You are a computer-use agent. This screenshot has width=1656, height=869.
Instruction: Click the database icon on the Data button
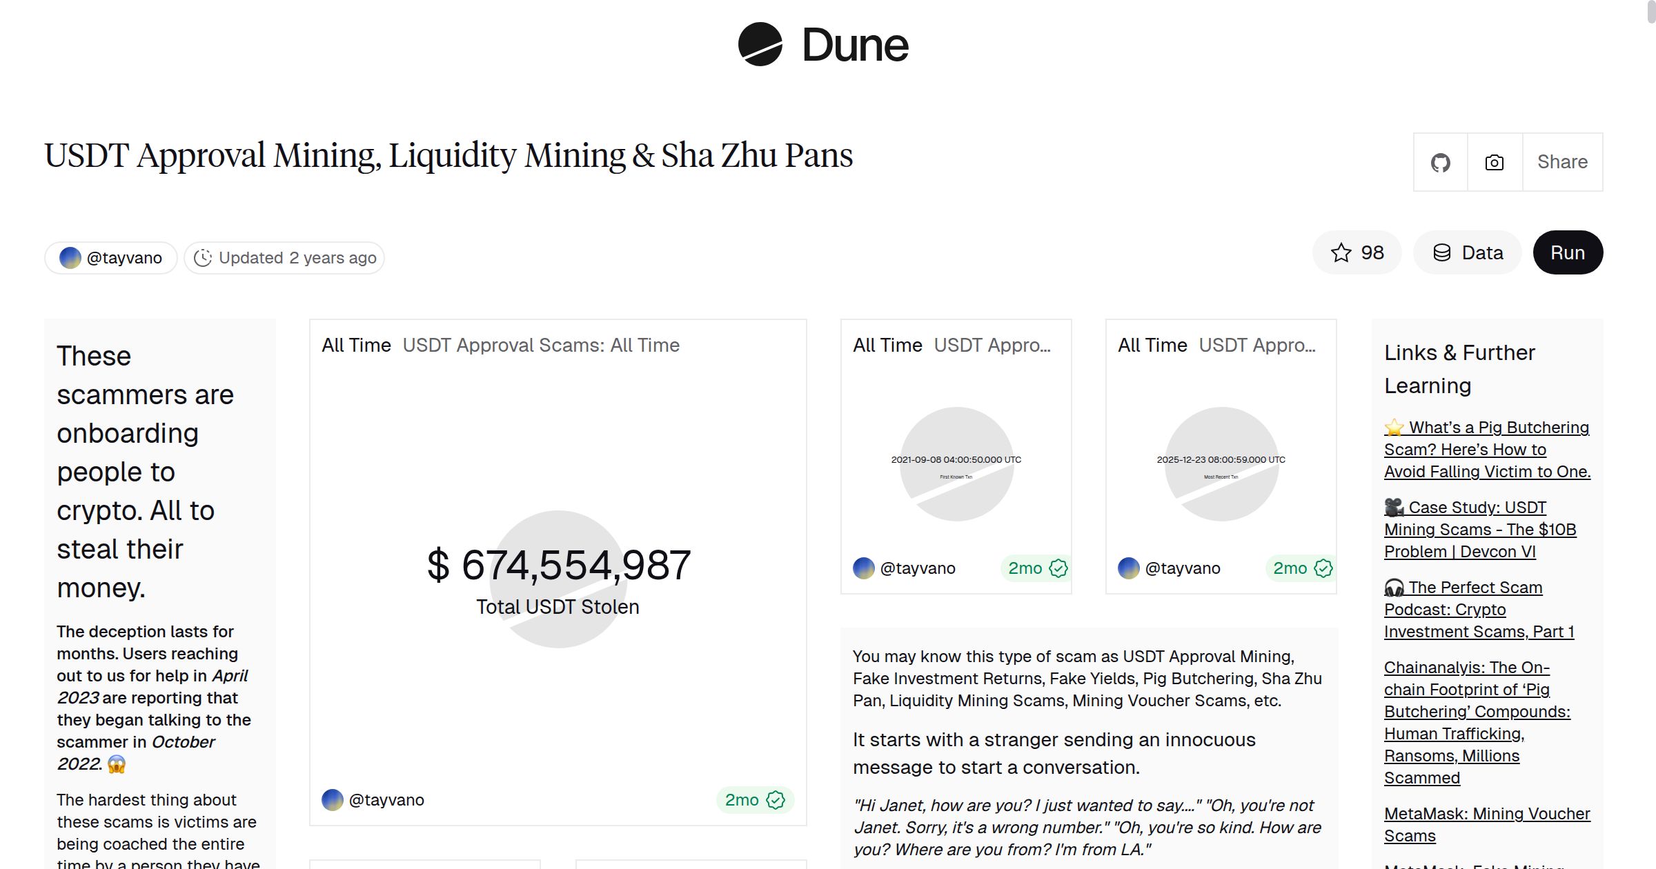[x=1443, y=252]
